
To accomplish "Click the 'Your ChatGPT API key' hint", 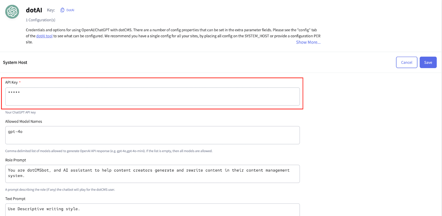I will (x=20, y=112).
